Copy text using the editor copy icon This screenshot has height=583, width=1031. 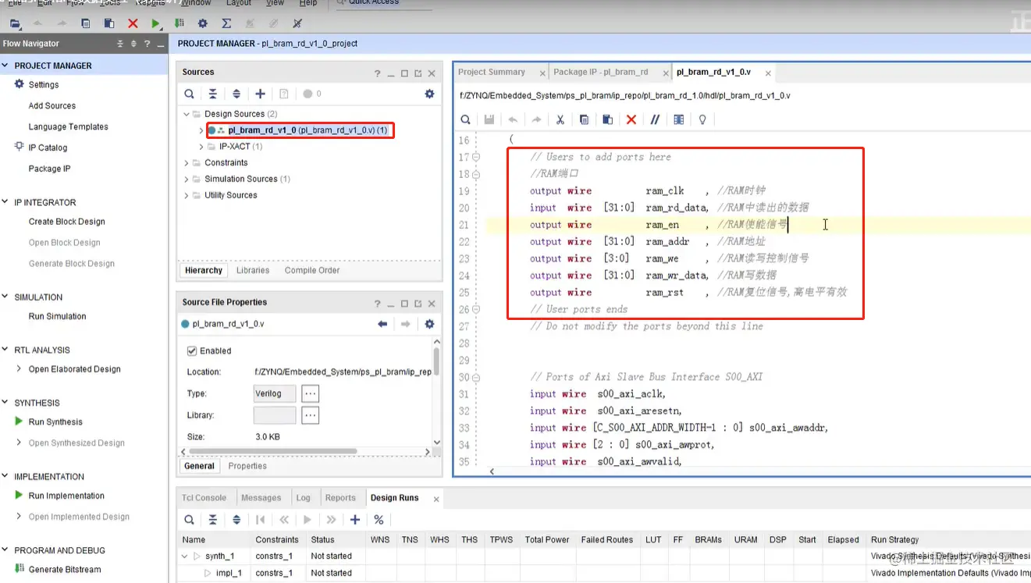click(x=584, y=119)
